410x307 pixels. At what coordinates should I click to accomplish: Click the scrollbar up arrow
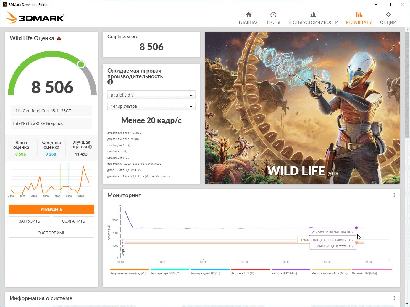click(407, 30)
